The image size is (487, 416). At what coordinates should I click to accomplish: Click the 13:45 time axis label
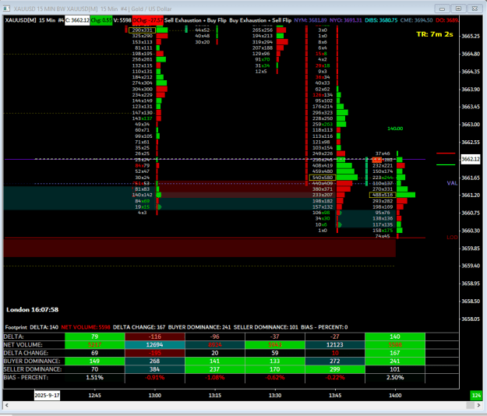coord(335,395)
